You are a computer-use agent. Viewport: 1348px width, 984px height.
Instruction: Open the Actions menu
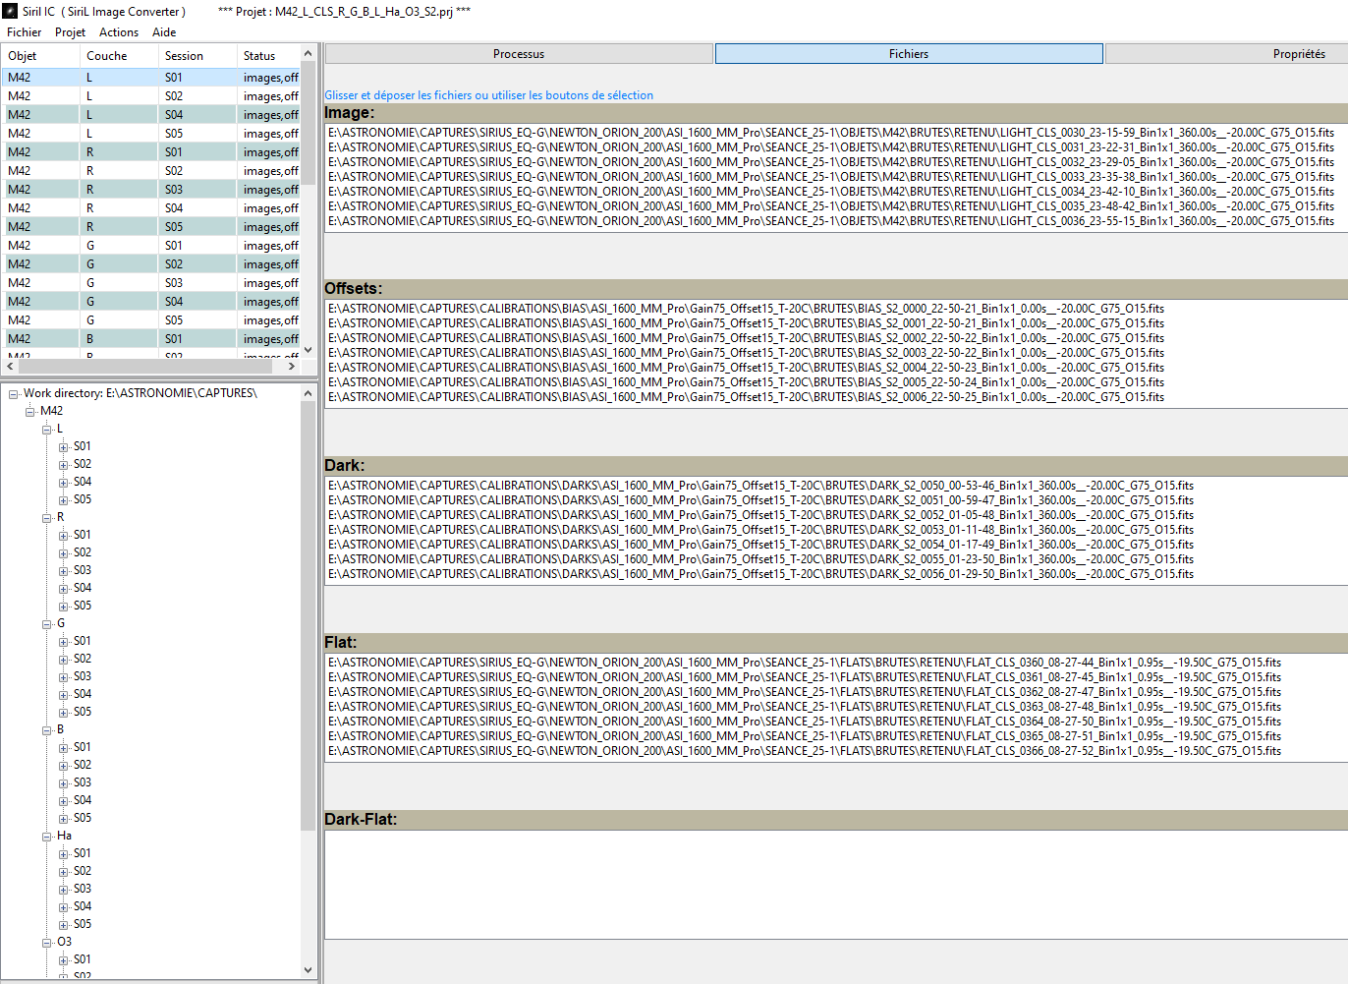click(119, 32)
